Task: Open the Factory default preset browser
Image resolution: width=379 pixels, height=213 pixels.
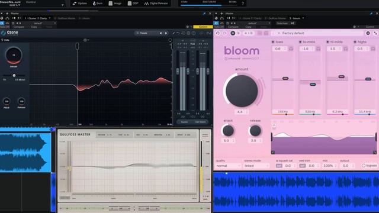Action: tap(318, 33)
